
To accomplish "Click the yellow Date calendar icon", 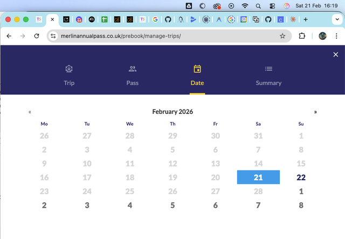I will coord(197,69).
